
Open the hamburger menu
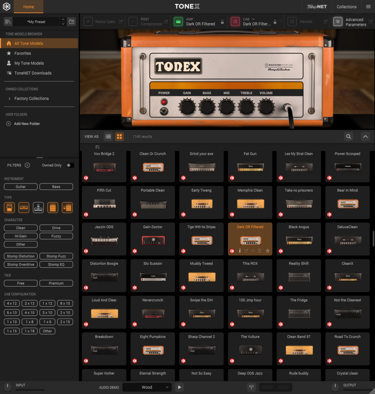[x=368, y=7]
